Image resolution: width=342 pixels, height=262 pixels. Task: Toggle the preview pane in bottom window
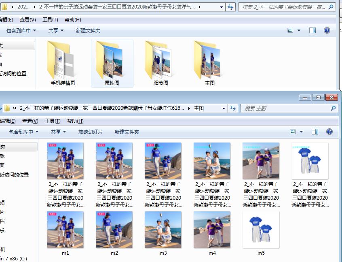[x=315, y=131]
